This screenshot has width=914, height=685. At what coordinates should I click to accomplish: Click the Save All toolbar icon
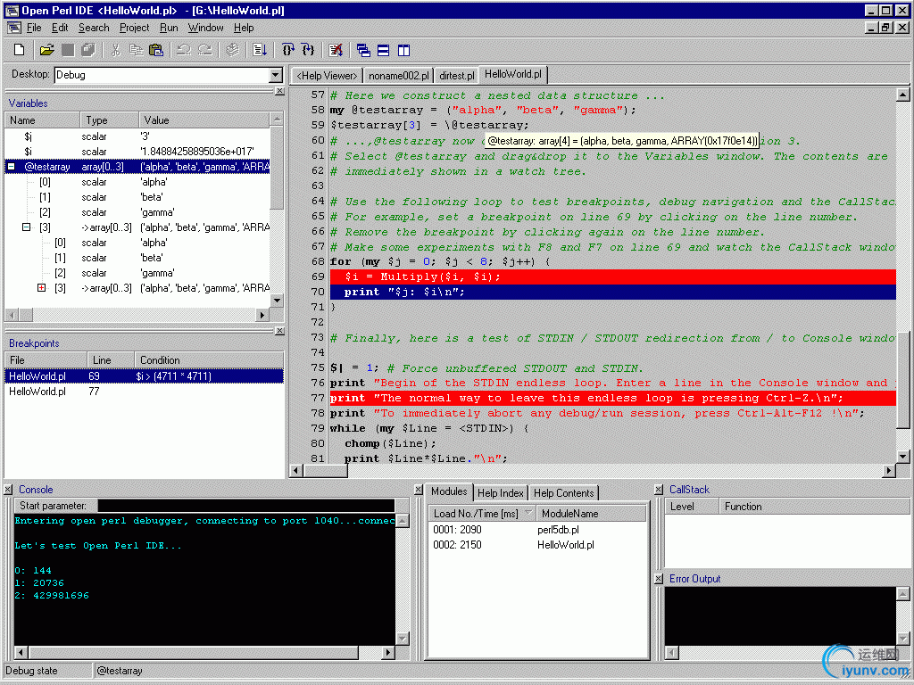[x=88, y=50]
